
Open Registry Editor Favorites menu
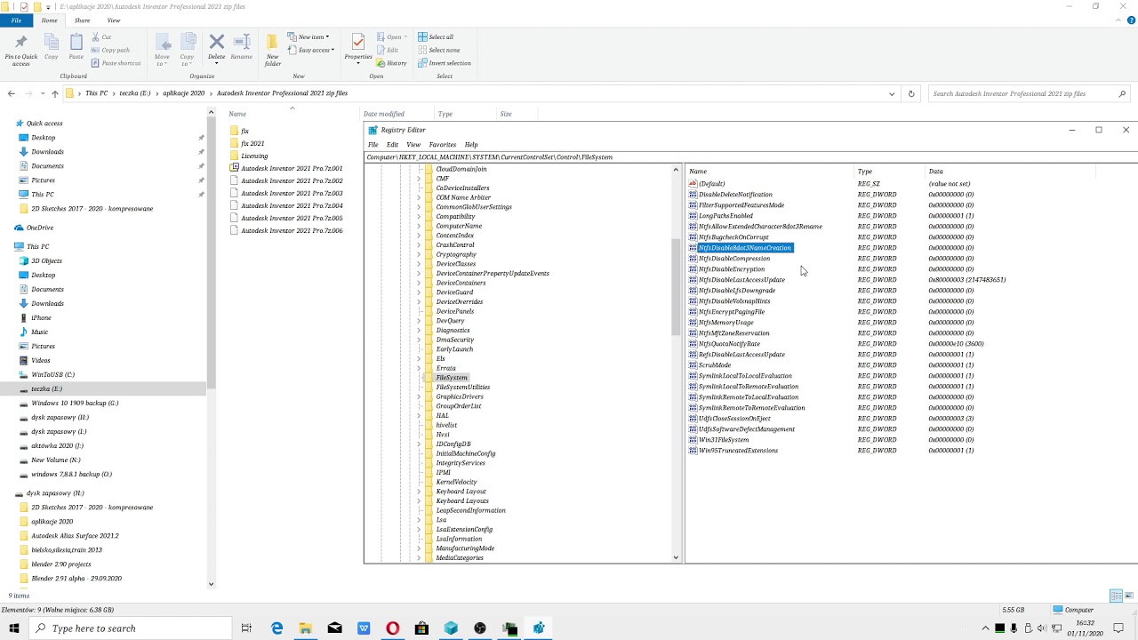[x=442, y=145]
